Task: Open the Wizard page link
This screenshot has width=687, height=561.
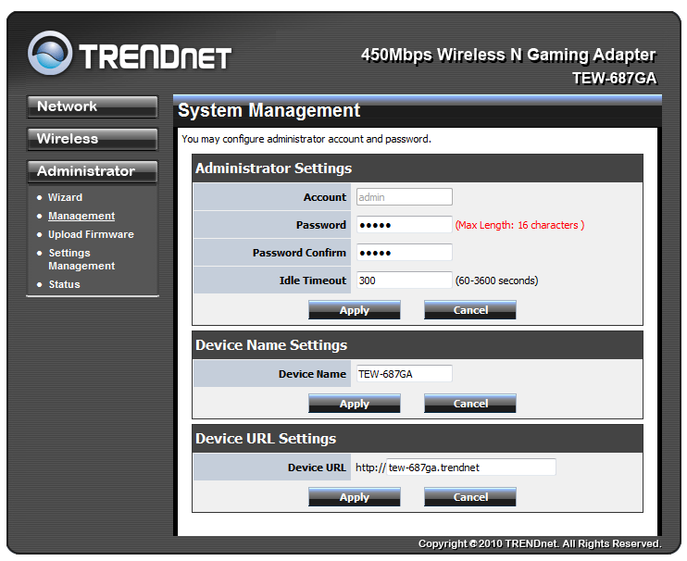Action: click(x=65, y=197)
